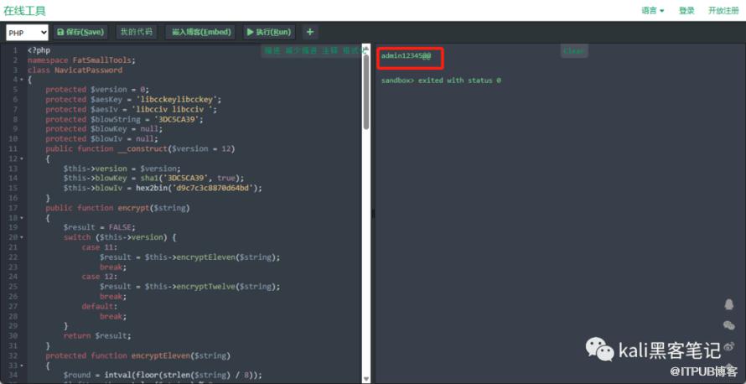Click the $aesIv 'libcciv libcciv ' line
The image size is (746, 384).
coord(132,110)
